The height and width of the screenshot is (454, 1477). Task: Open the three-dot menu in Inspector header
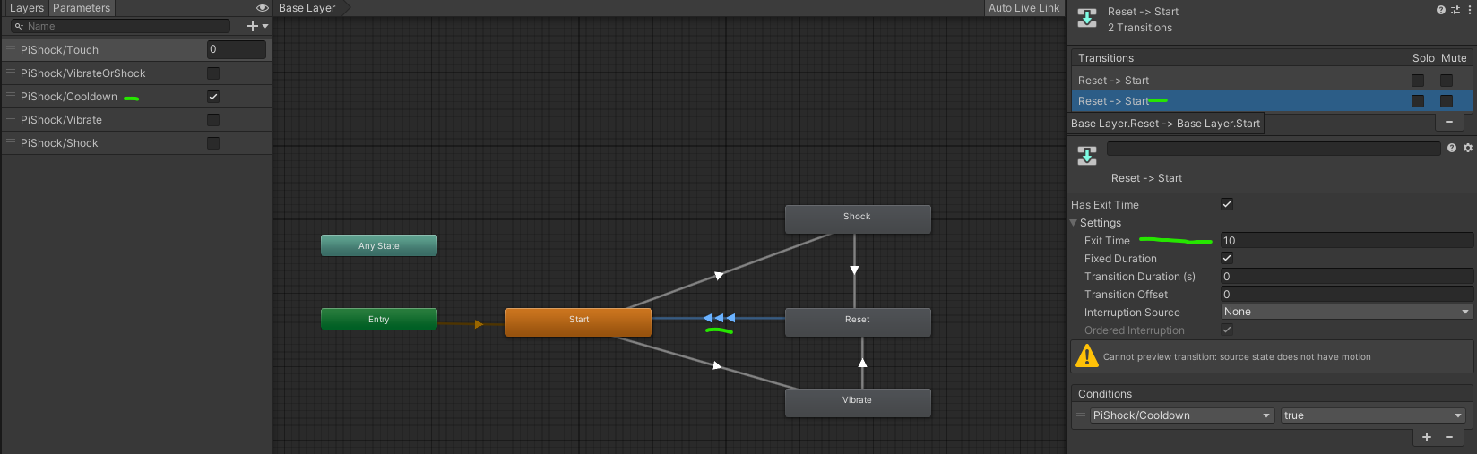pos(1469,10)
